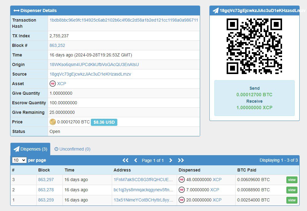Click the paper plane icon beside address header
Image resolution: width=307 pixels, height=211 pixels.
[x=216, y=10]
